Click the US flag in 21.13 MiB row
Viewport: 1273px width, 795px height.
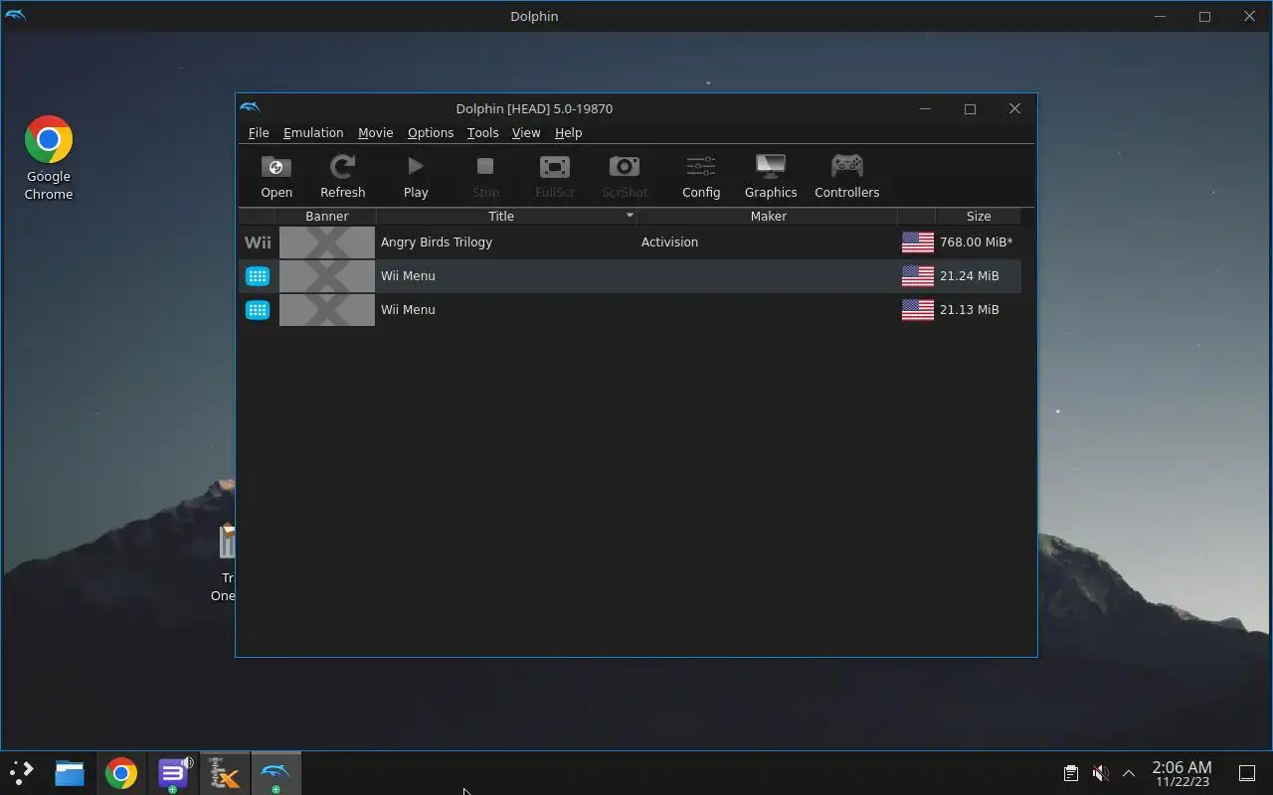(x=917, y=310)
